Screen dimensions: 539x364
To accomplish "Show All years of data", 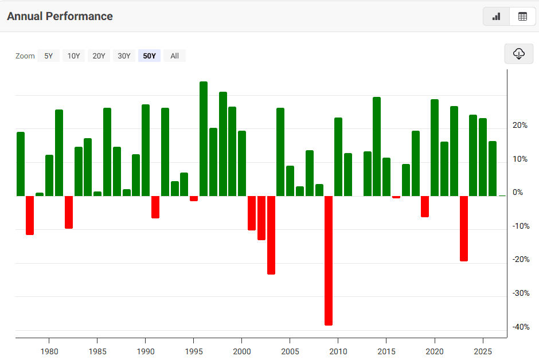I will click(174, 56).
